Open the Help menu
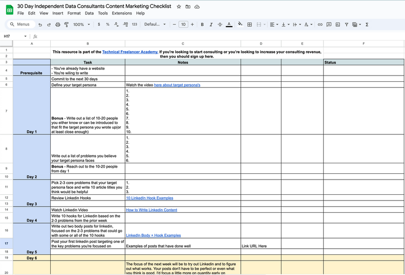 tap(140, 13)
